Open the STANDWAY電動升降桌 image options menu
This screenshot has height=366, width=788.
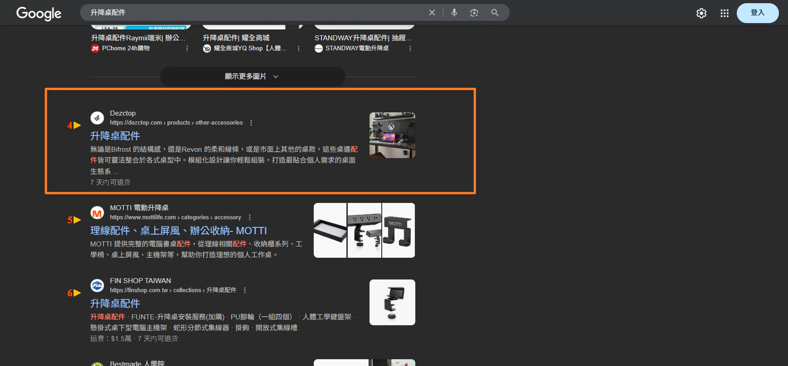click(x=410, y=48)
